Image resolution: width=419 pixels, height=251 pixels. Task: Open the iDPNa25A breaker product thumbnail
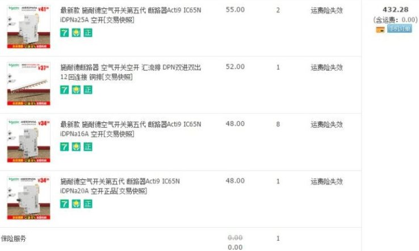(x=28, y=27)
